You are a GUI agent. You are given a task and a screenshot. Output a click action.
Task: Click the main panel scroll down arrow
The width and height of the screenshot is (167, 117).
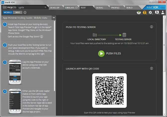(164, 114)
